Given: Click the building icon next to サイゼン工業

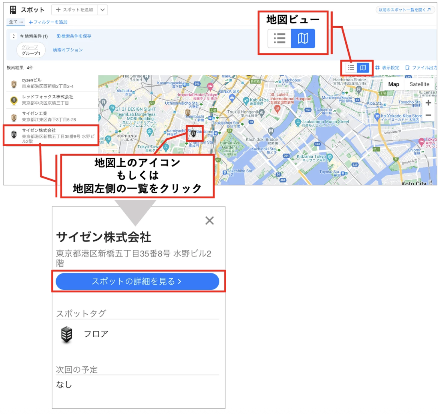Looking at the screenshot, I should pyautogui.click(x=13, y=117).
